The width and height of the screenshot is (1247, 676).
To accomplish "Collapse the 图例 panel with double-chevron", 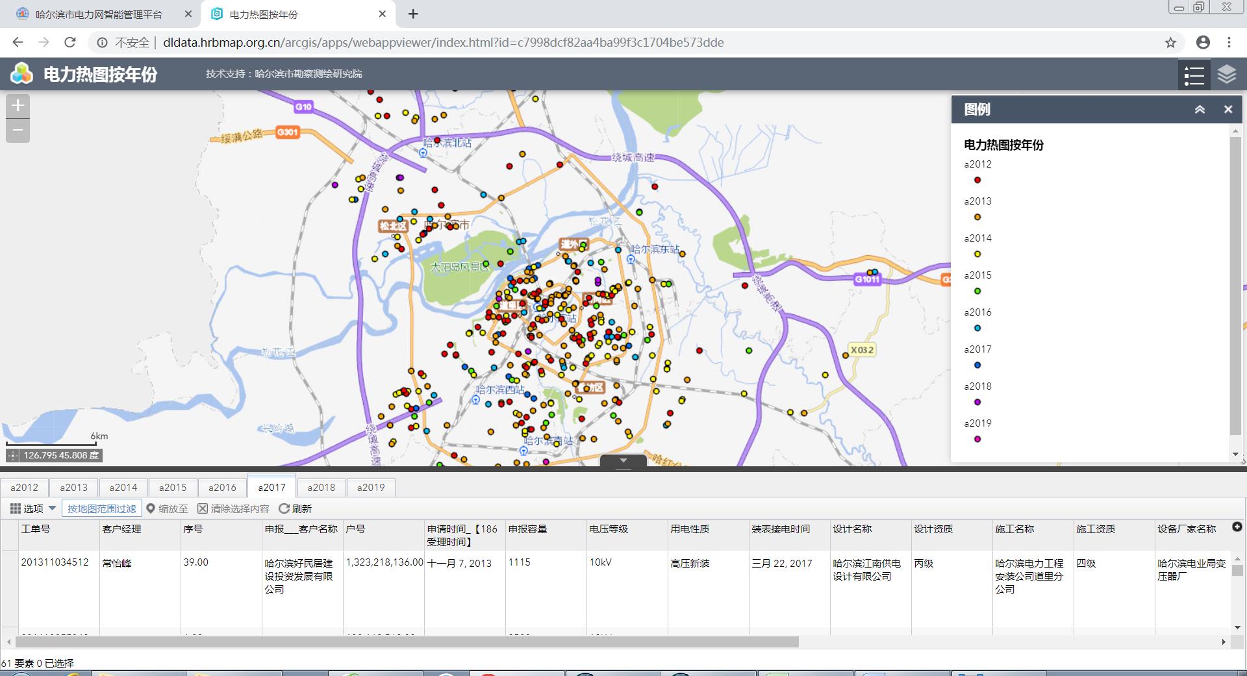I will click(1200, 110).
